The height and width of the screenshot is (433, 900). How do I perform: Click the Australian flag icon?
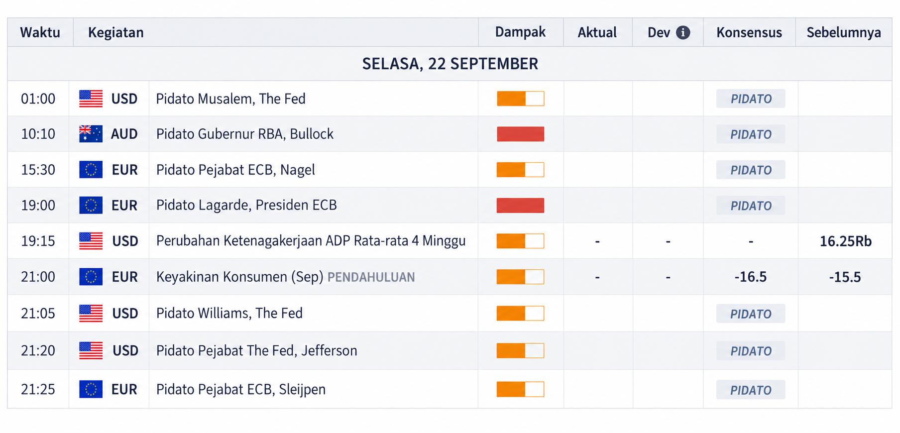click(x=91, y=134)
